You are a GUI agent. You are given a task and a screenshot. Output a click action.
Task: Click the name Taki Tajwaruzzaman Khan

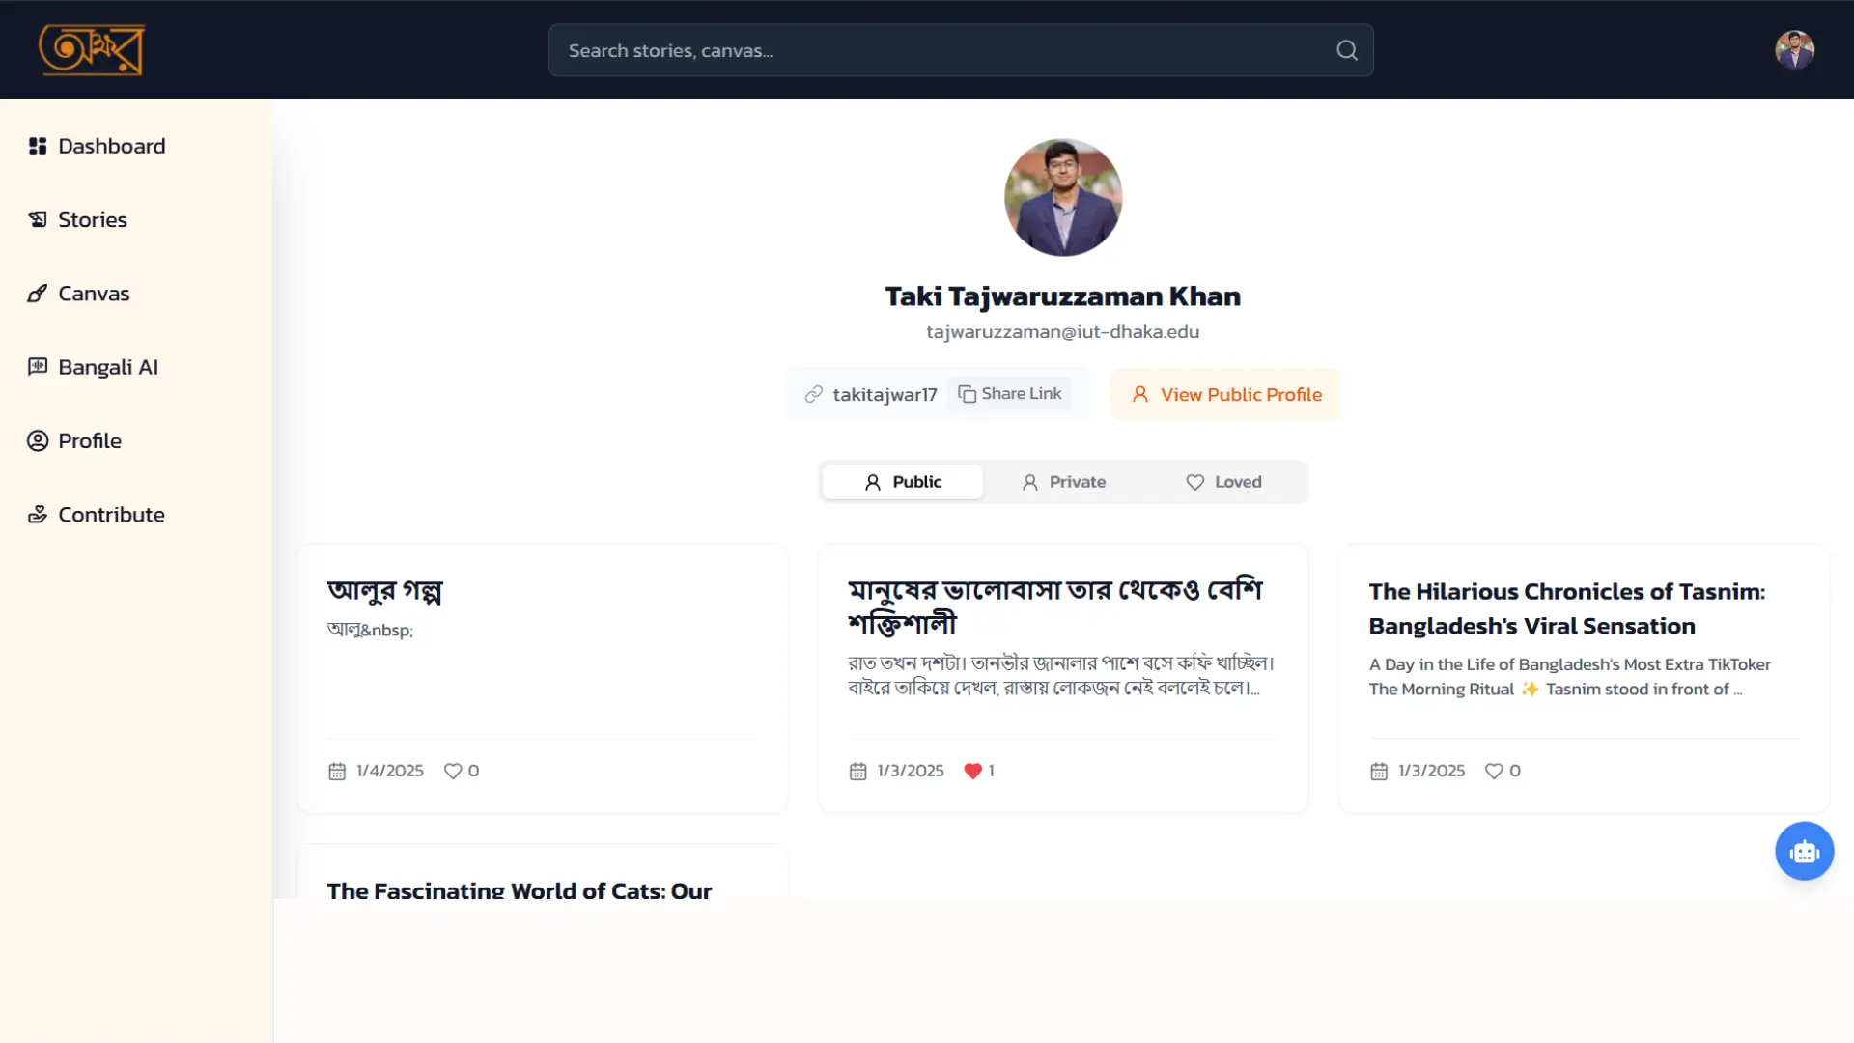click(1062, 296)
